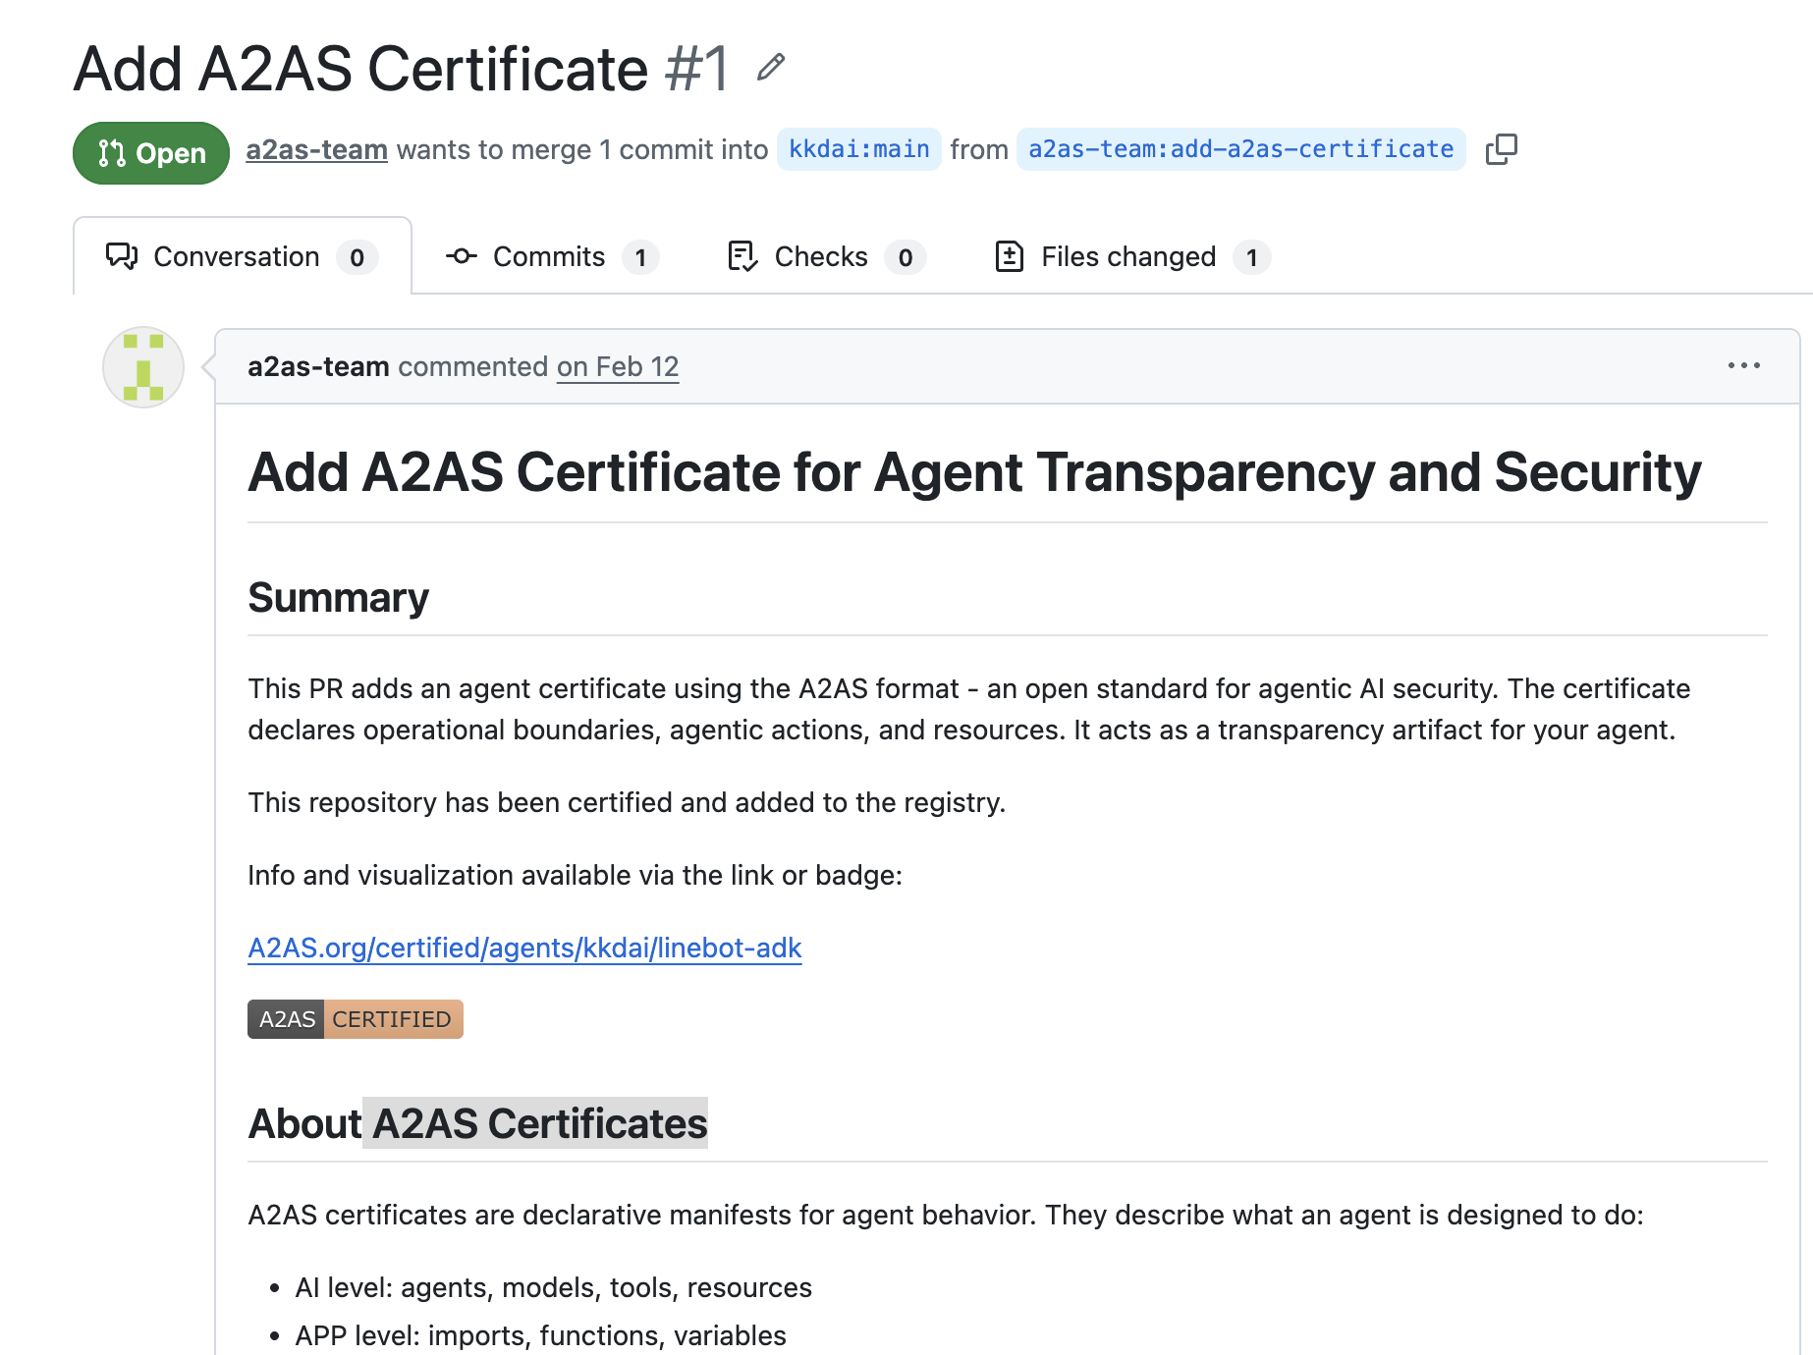Image resolution: width=1813 pixels, height=1355 pixels.
Task: Copy the head branch name icon
Action: pos(1501,149)
